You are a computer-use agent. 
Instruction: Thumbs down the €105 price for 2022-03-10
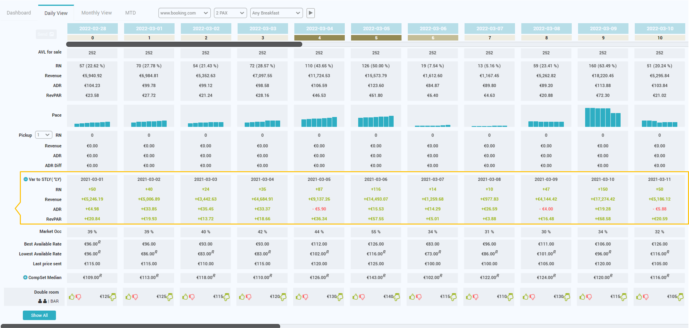pos(646,297)
